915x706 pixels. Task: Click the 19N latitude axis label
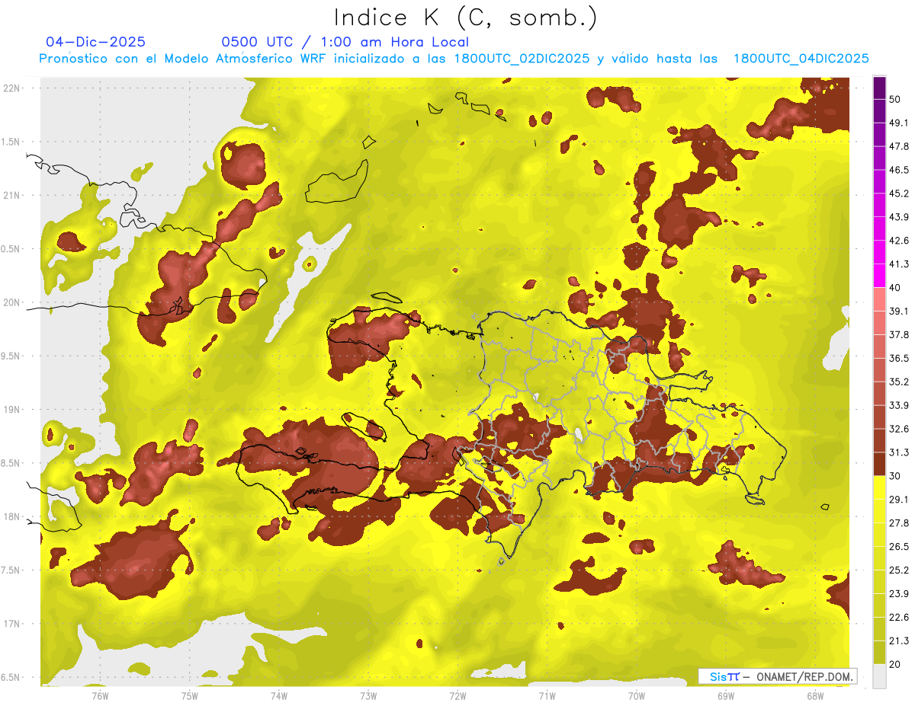click(x=12, y=410)
